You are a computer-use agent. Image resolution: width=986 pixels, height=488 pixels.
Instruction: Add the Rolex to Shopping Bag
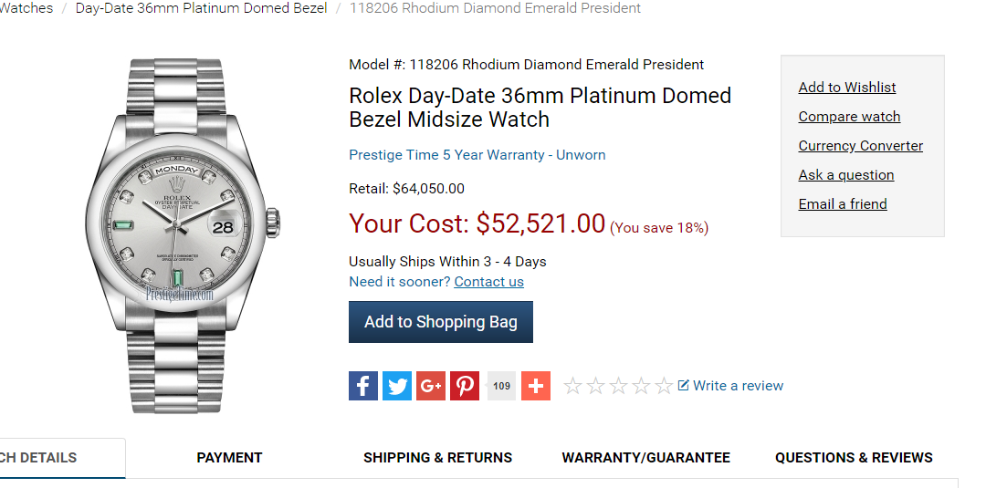pos(441,322)
